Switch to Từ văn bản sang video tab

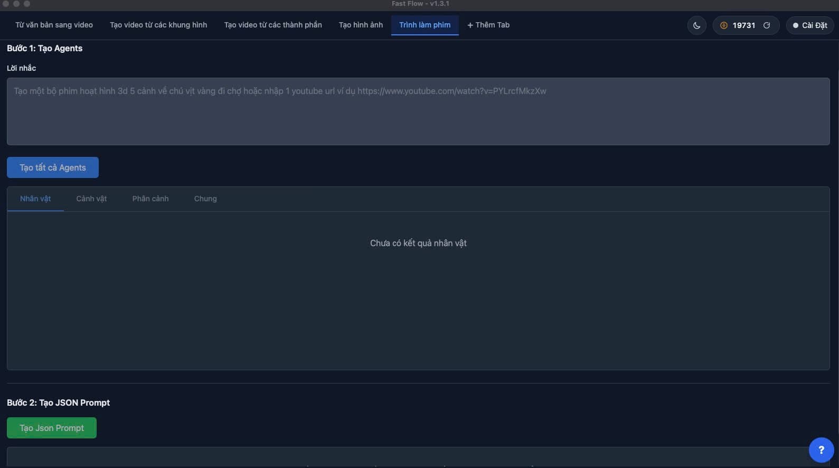[54, 25]
